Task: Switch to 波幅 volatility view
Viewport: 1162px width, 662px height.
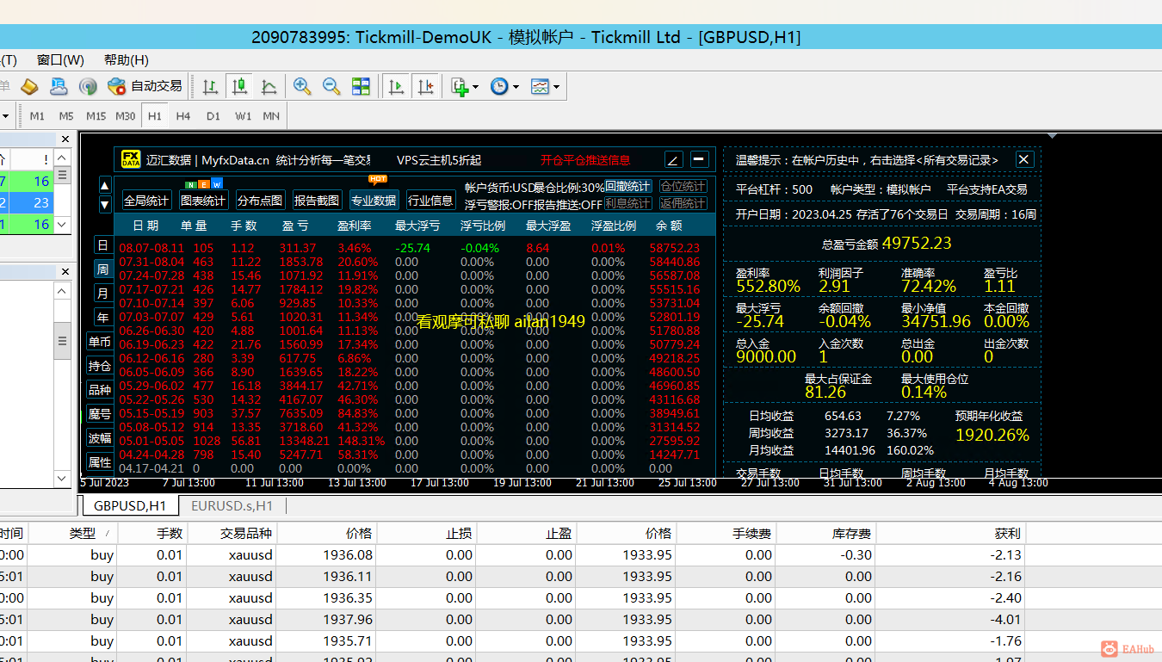Action: tap(100, 438)
